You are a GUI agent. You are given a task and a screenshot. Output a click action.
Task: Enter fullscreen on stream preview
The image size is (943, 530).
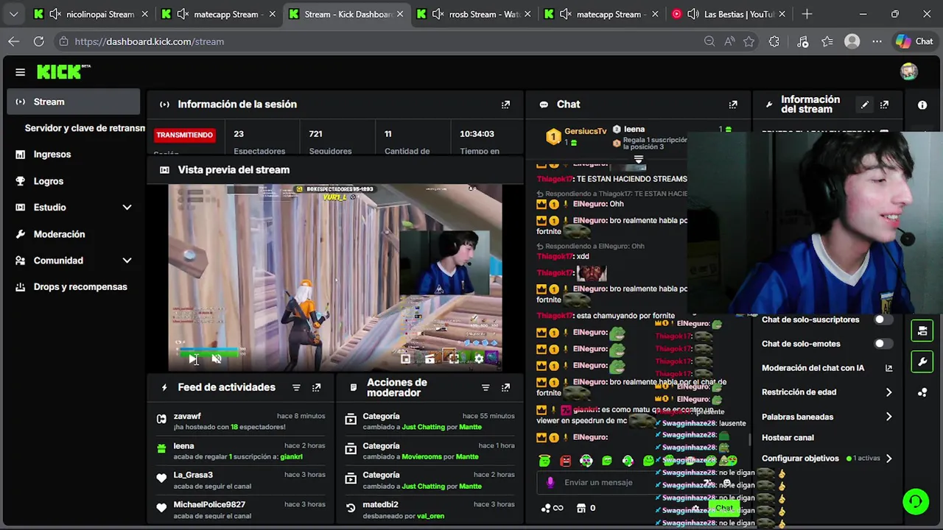455,358
